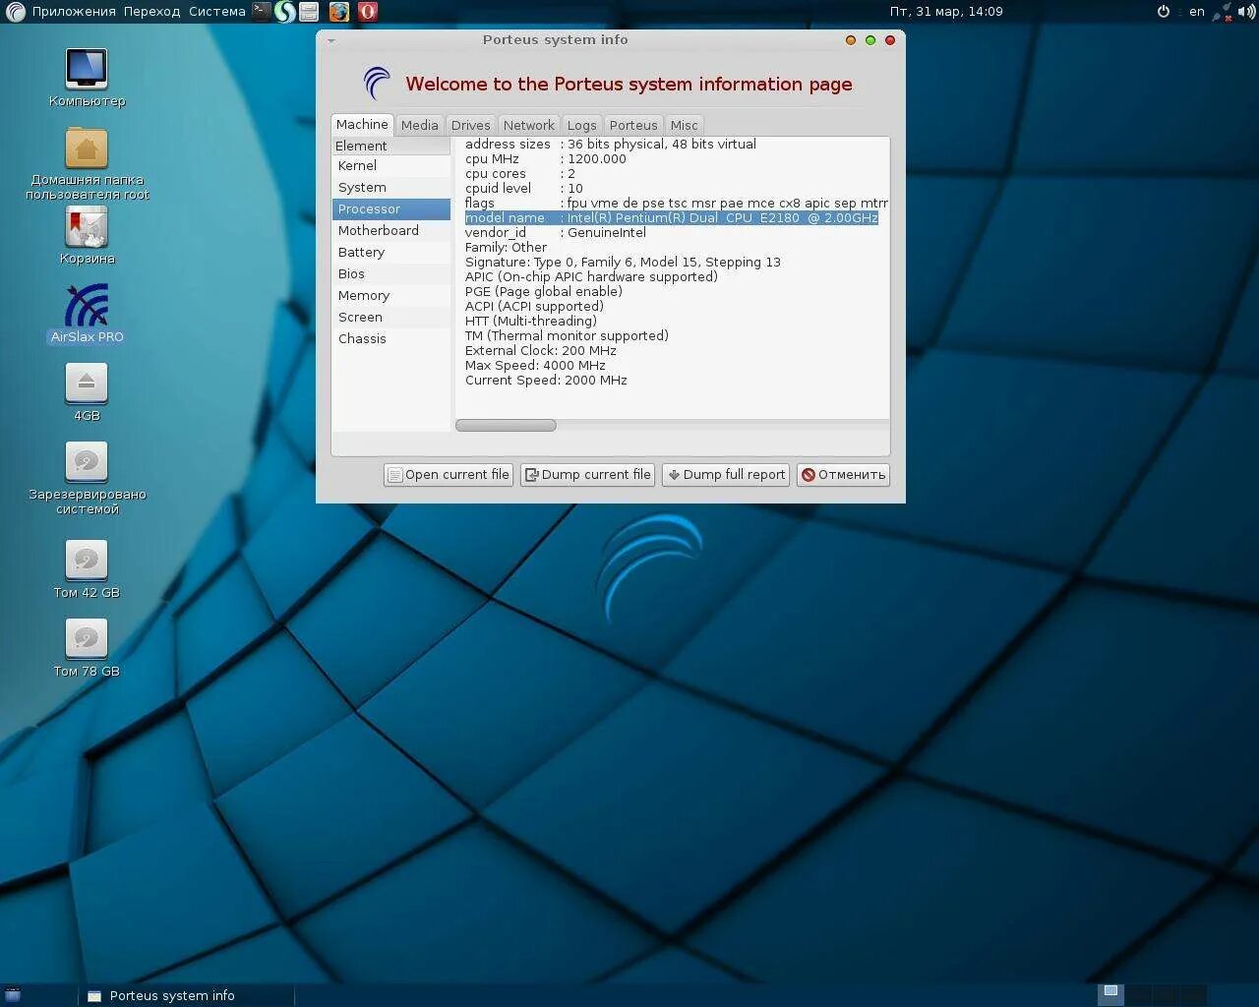Image resolution: width=1259 pixels, height=1007 pixels.
Task: Select Memory in the element list
Action: (390, 295)
